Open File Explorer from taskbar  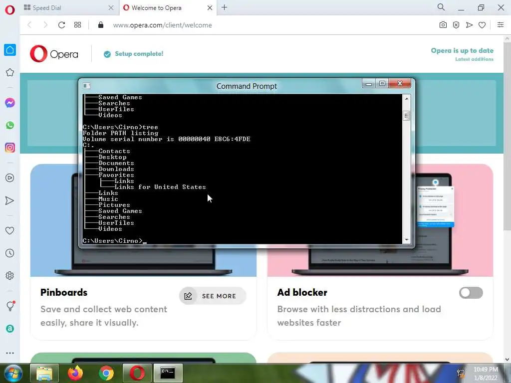[44, 373]
